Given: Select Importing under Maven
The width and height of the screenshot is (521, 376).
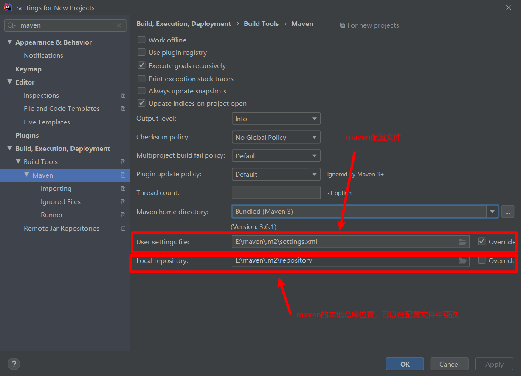Looking at the screenshot, I should click(56, 188).
